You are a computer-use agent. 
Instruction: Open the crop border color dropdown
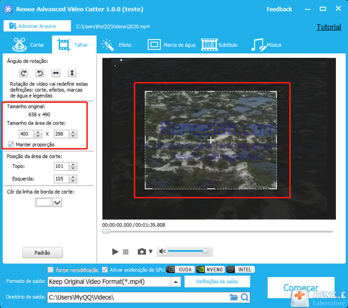pyautogui.click(x=57, y=202)
